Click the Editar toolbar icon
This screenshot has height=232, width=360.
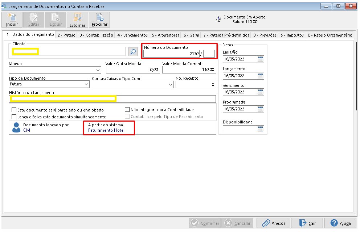tap(34, 20)
